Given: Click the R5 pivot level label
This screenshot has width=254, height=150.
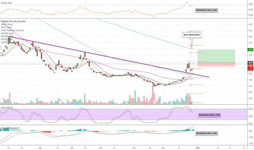Looking at the screenshot, I should (x=190, y=31).
